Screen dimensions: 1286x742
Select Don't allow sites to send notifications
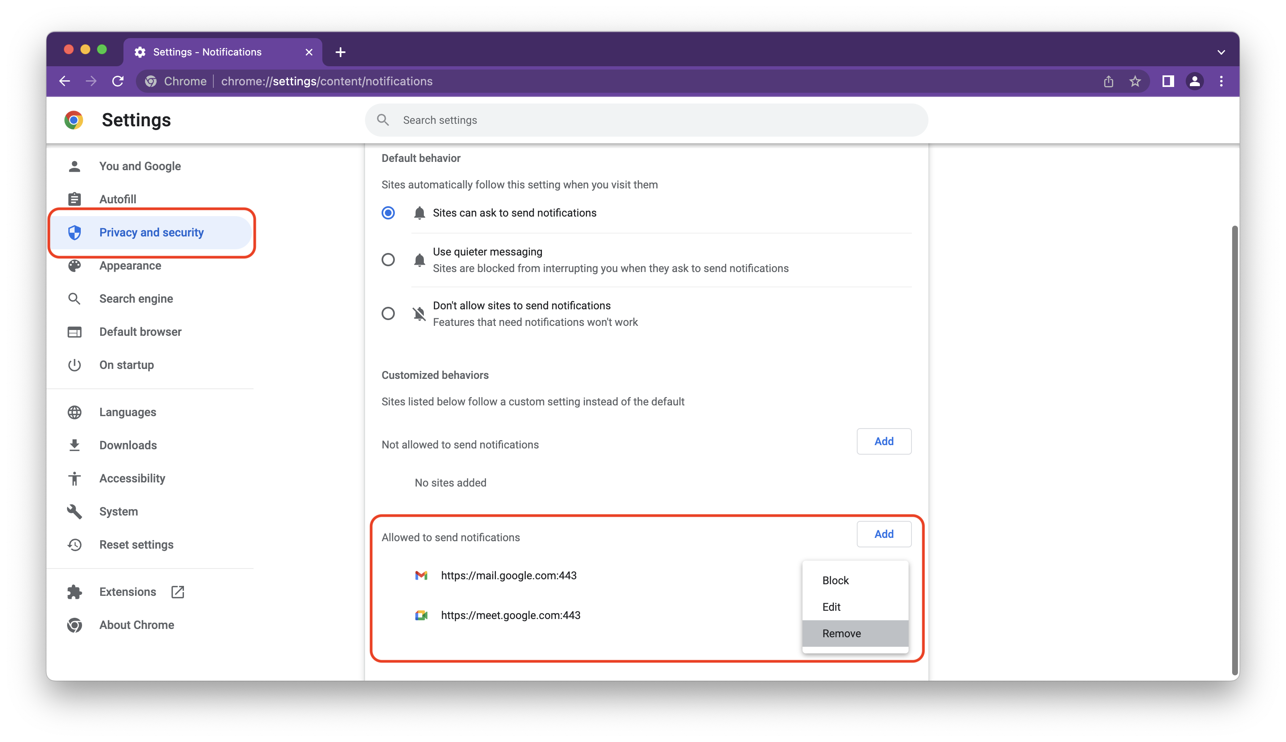click(388, 313)
